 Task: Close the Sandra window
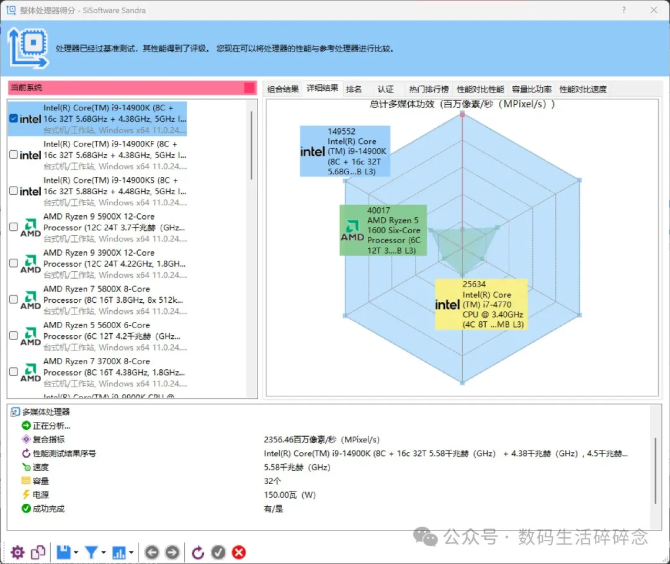pos(654,10)
